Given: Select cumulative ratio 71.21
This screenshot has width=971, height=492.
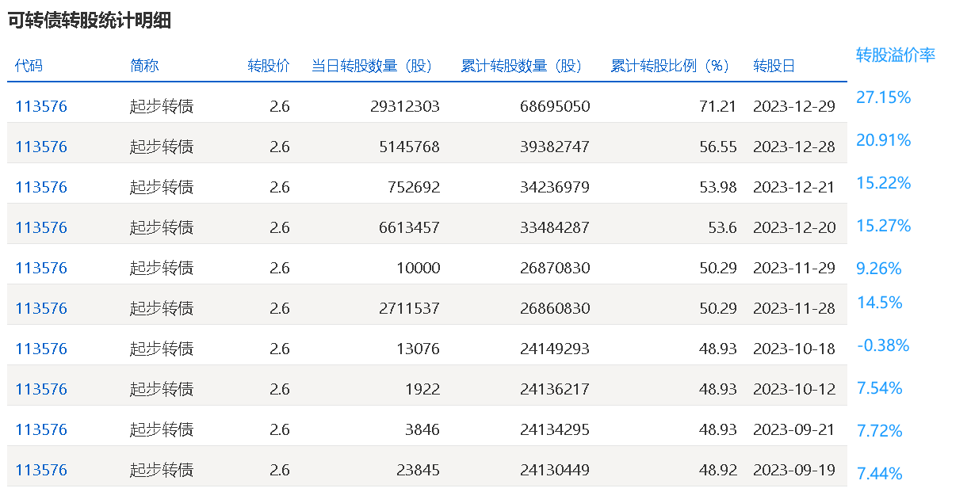Looking at the screenshot, I should point(718,106).
